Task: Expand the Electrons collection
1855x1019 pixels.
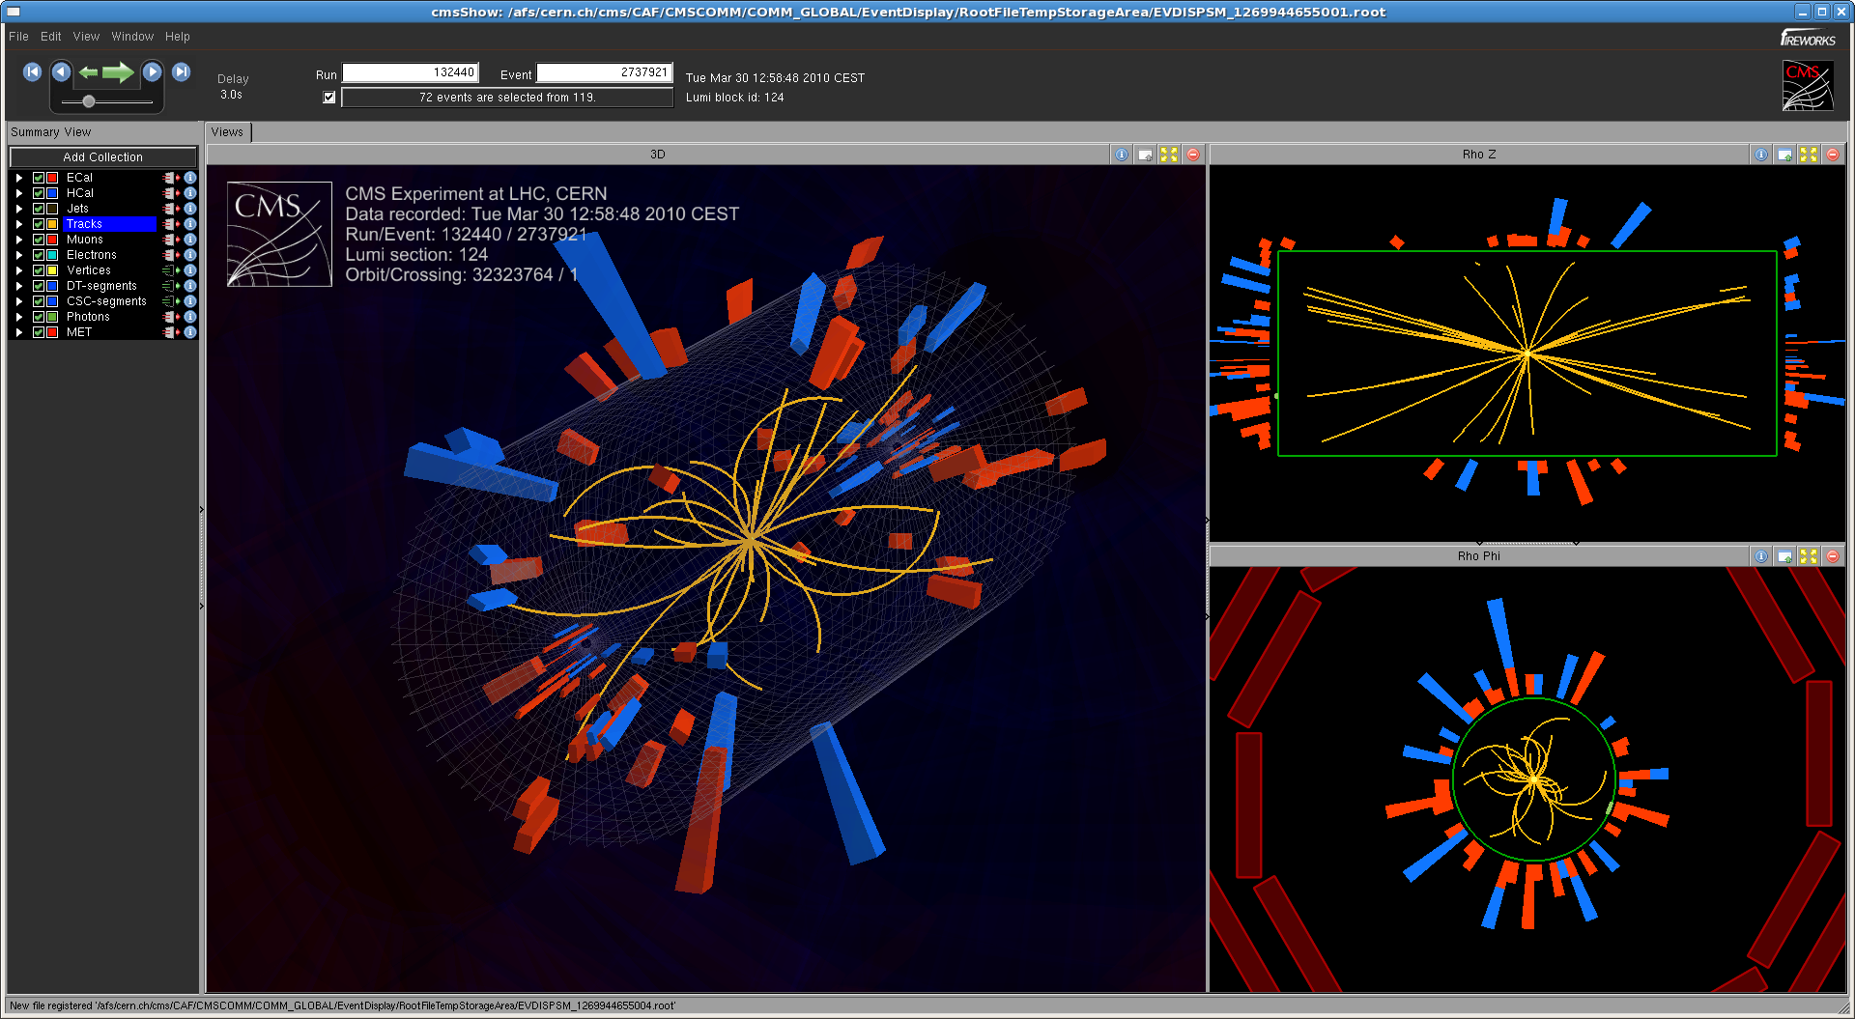Action: pyautogui.click(x=18, y=255)
